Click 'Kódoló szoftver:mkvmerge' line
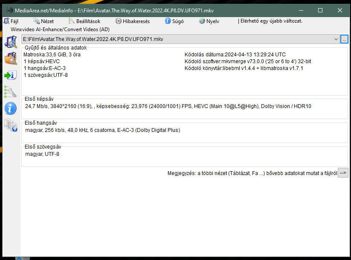 click(248, 61)
